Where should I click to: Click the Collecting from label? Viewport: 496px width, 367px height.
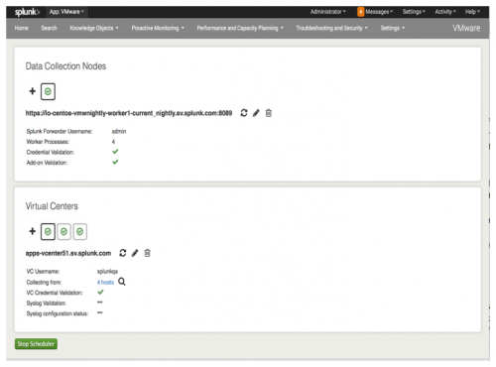pos(44,282)
